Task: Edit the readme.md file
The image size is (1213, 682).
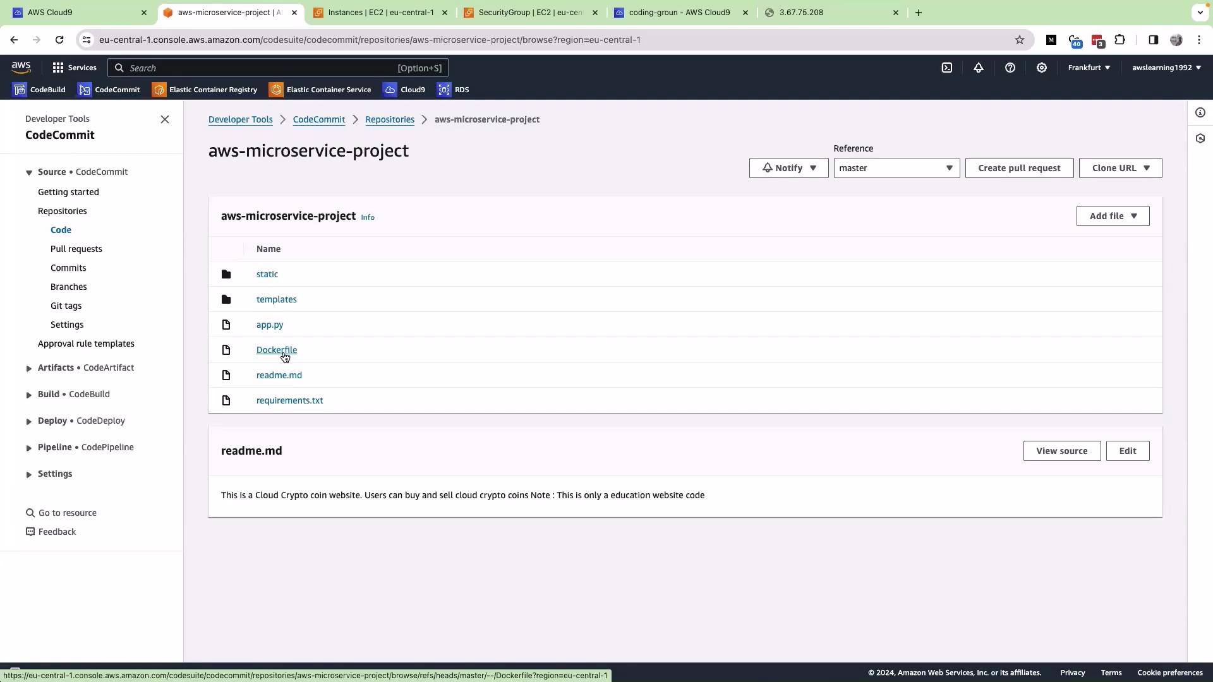Action: tap(1127, 451)
